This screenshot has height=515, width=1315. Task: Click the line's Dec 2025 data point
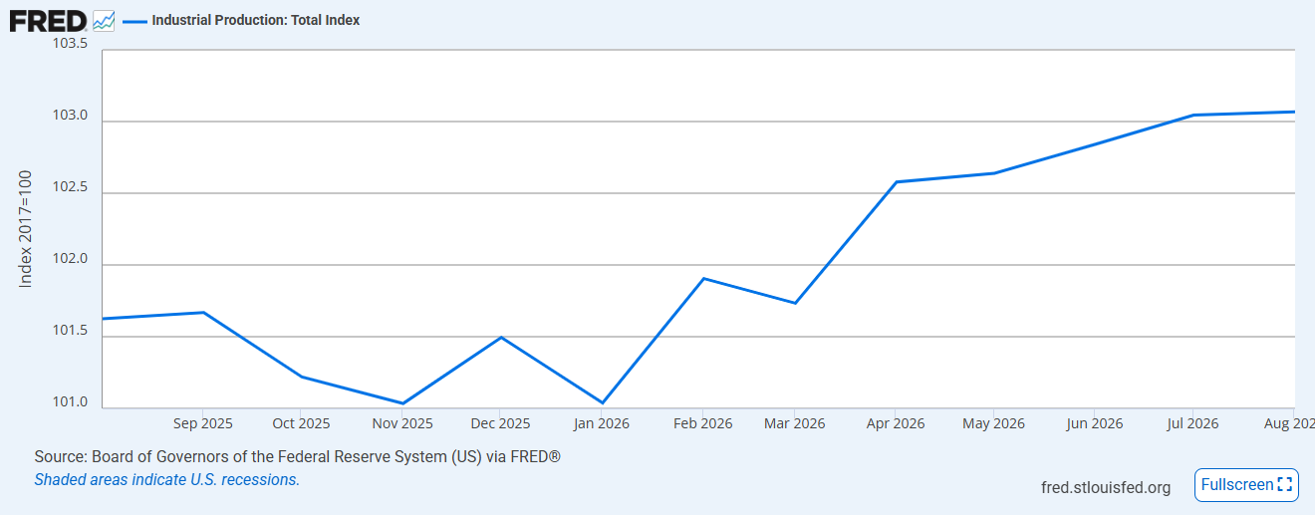[501, 338]
